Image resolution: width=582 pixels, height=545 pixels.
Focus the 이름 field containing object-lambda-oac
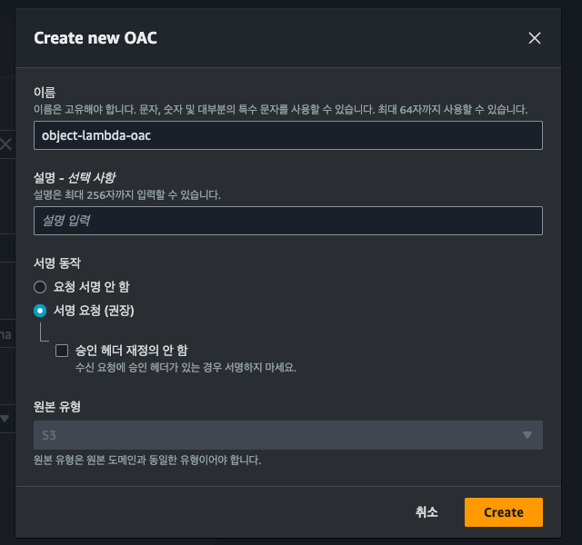coord(287,135)
